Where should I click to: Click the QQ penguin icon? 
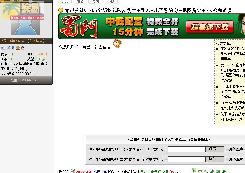point(22,48)
